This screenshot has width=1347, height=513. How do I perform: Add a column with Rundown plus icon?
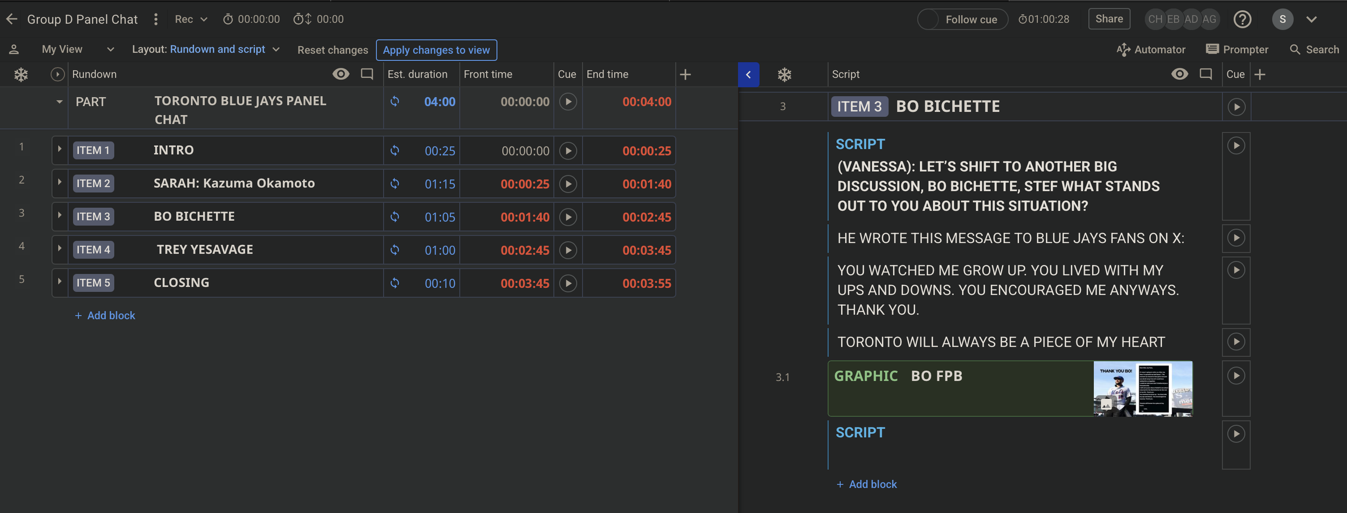click(685, 74)
